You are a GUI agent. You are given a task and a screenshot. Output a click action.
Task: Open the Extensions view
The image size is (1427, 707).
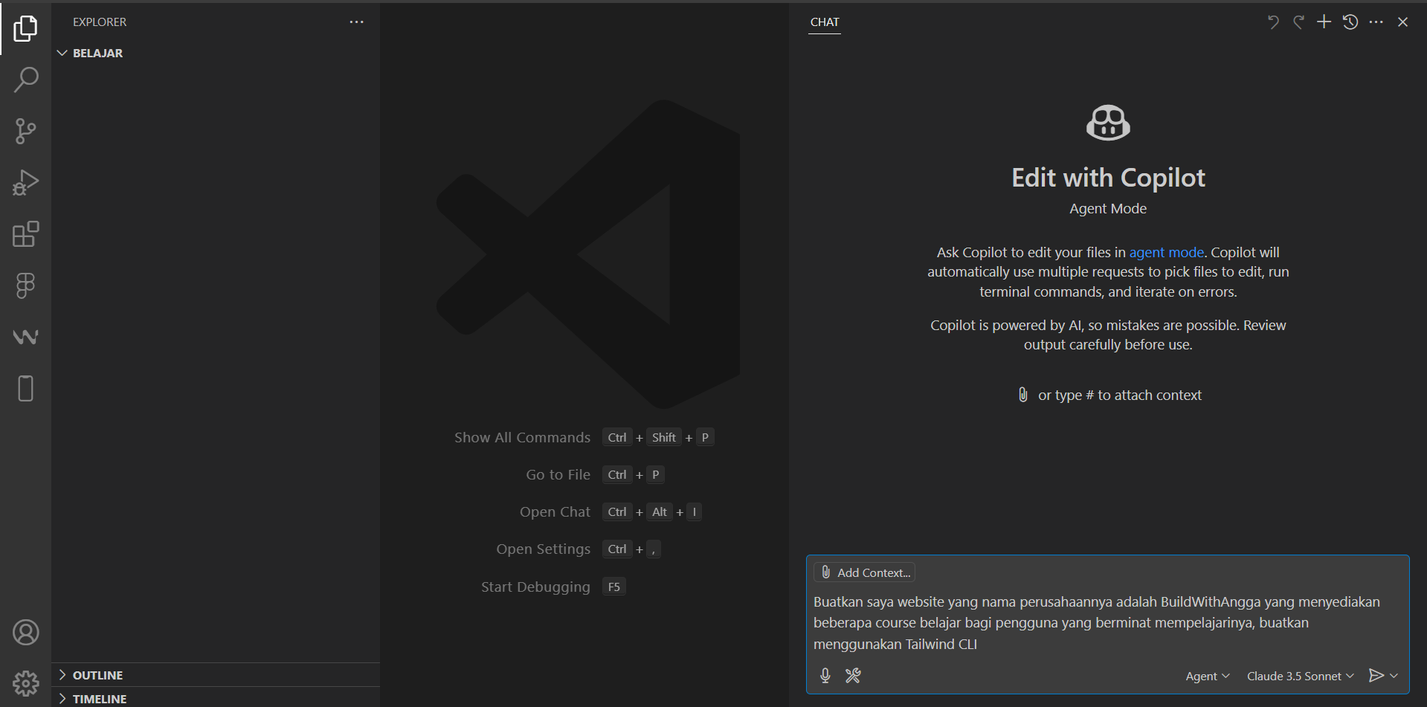coord(25,234)
